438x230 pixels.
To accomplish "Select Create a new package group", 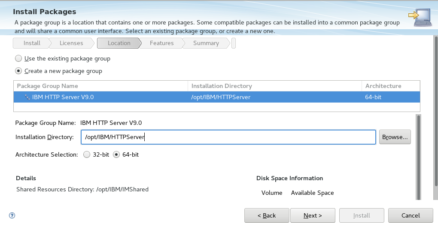I will pyautogui.click(x=59, y=71).
